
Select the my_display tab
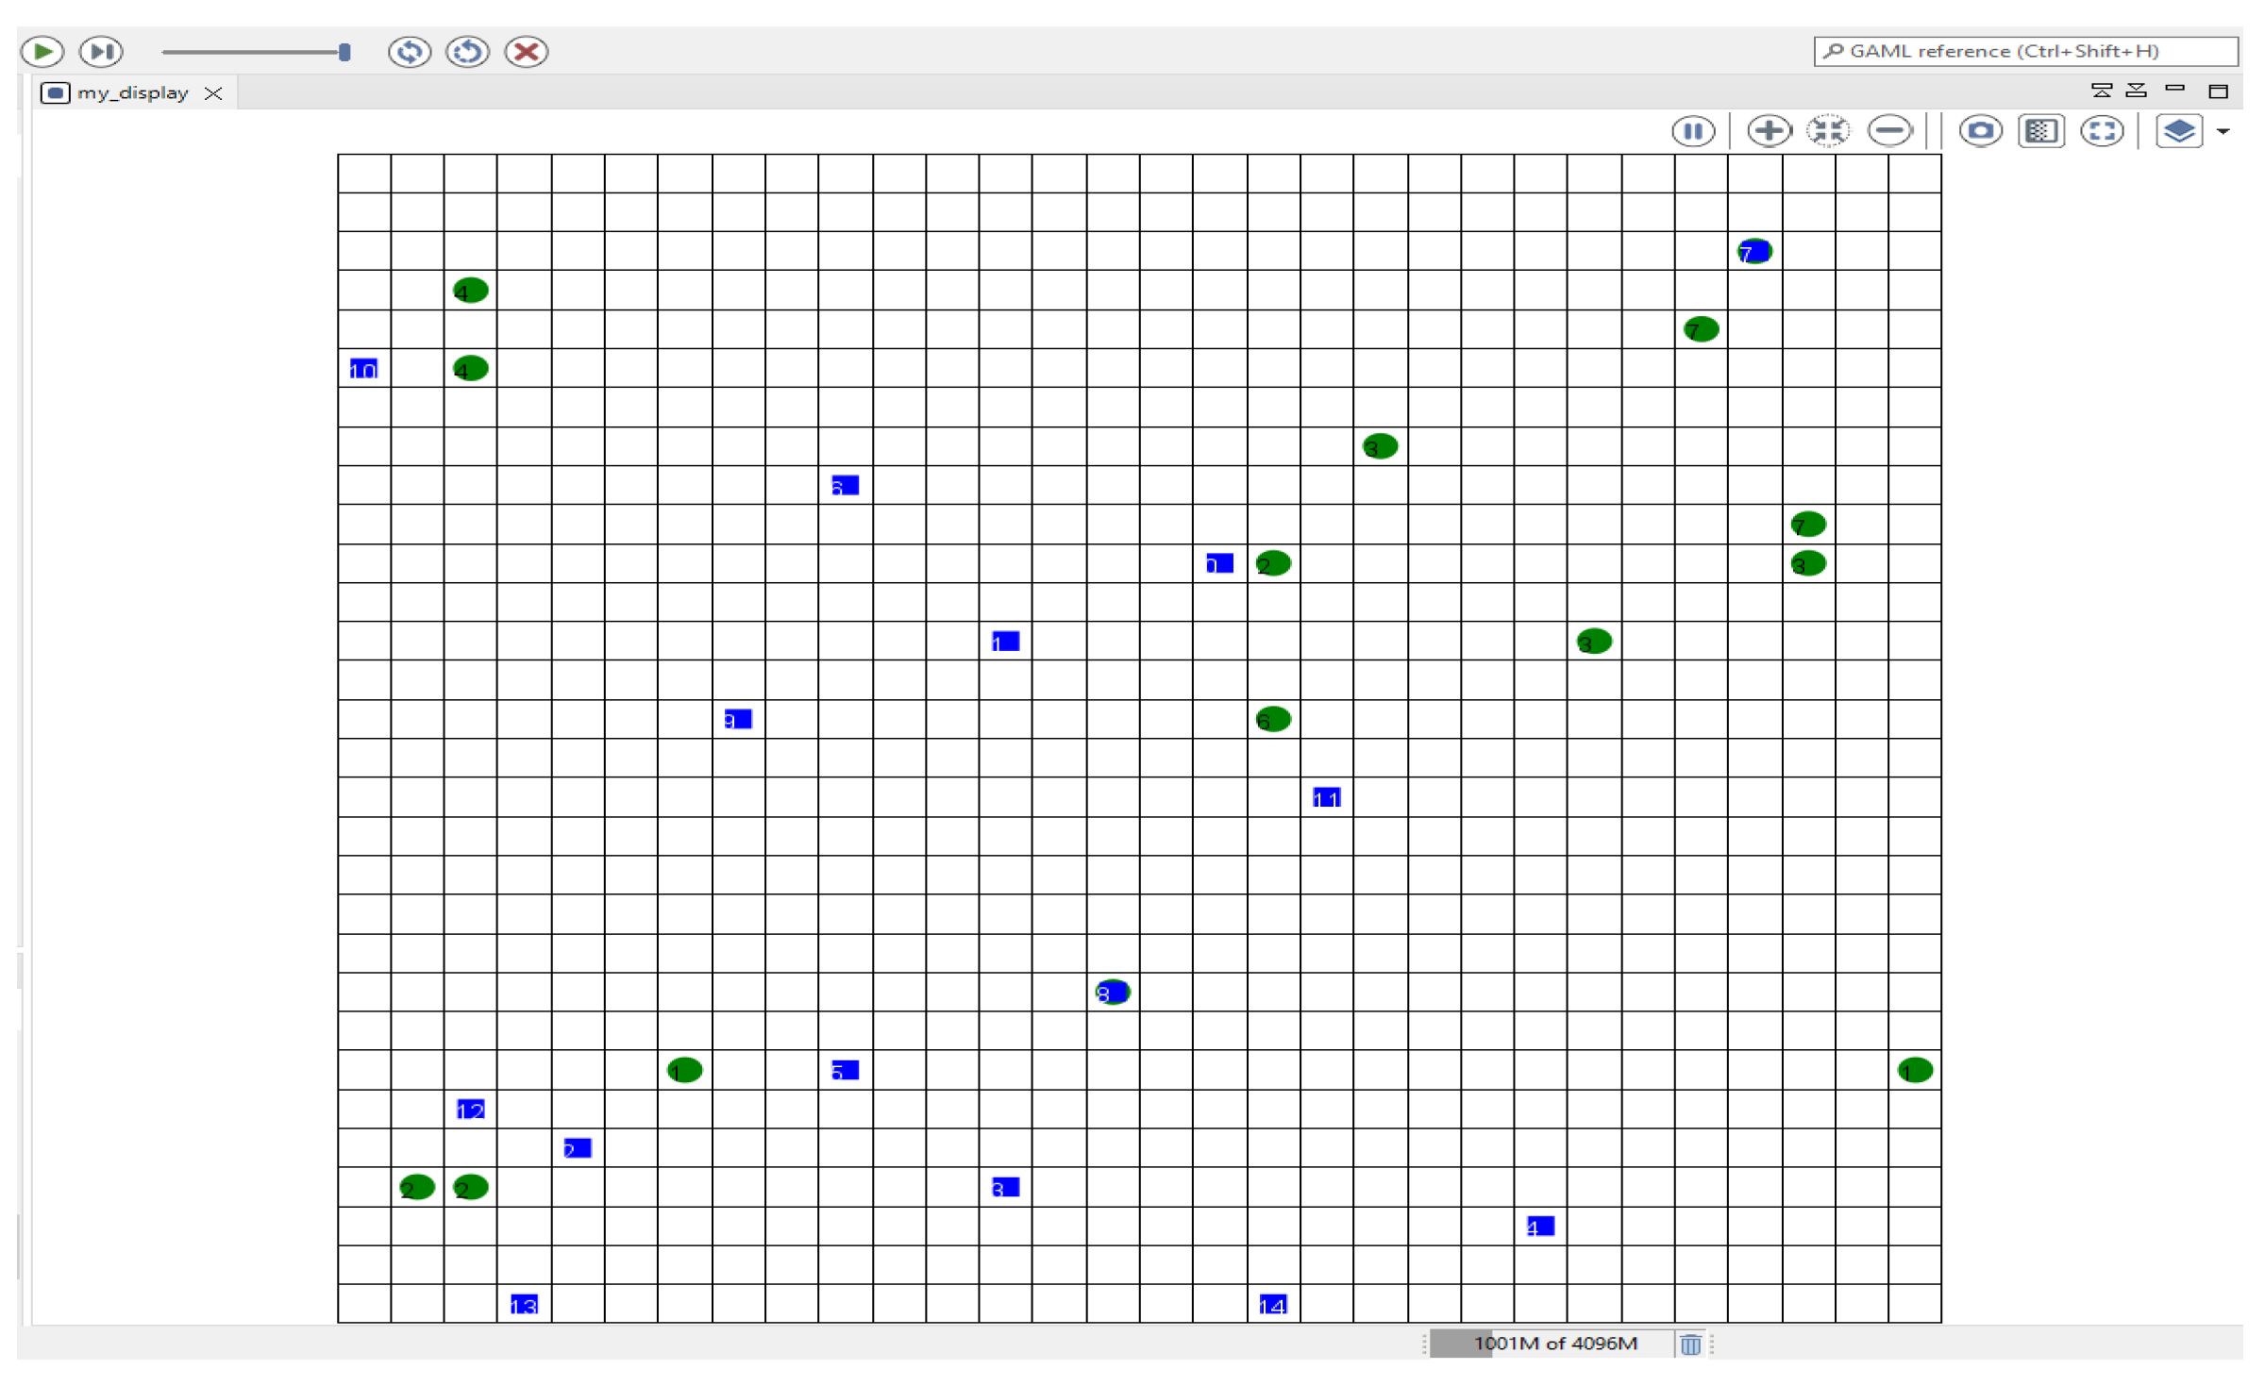[x=132, y=92]
